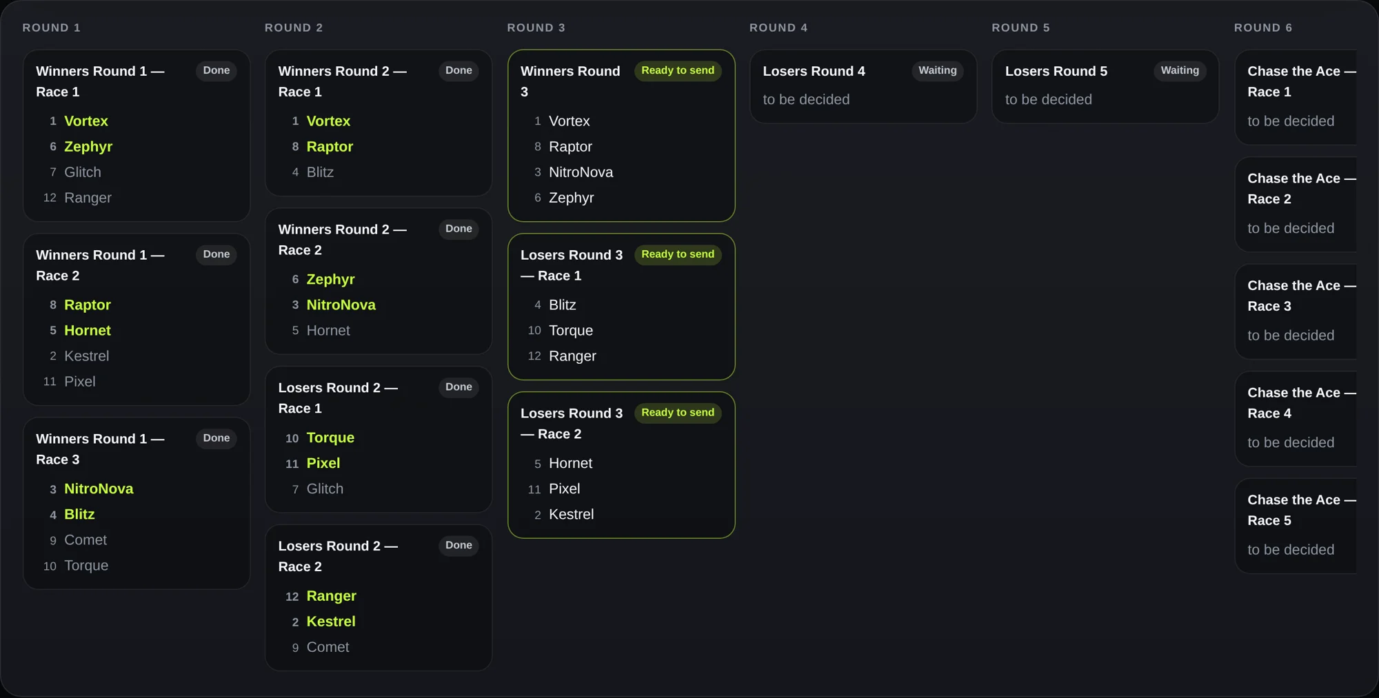Click "to be decided" under Losers Round 4
The height and width of the screenshot is (698, 1379).
806,99
